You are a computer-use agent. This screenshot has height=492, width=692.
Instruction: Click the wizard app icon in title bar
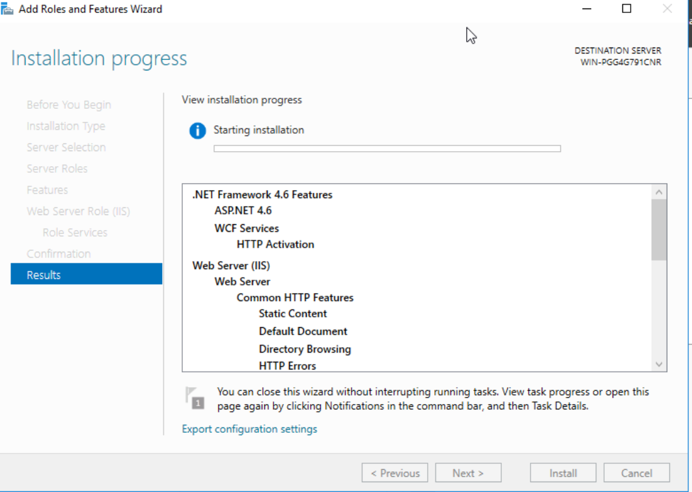click(8, 9)
